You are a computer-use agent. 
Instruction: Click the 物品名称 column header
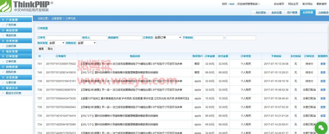click(x=135, y=56)
